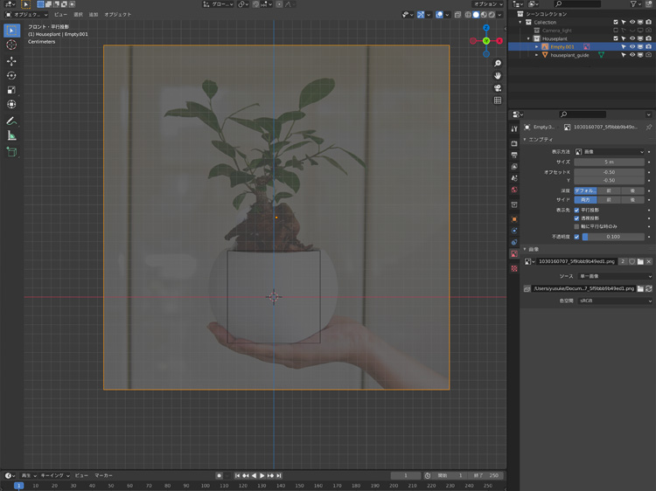Expand the Empty.001 tree item

click(x=537, y=47)
